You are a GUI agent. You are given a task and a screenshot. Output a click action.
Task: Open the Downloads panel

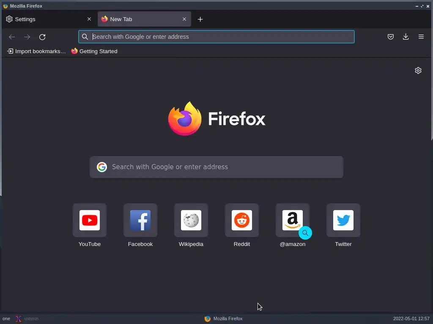pyautogui.click(x=406, y=37)
